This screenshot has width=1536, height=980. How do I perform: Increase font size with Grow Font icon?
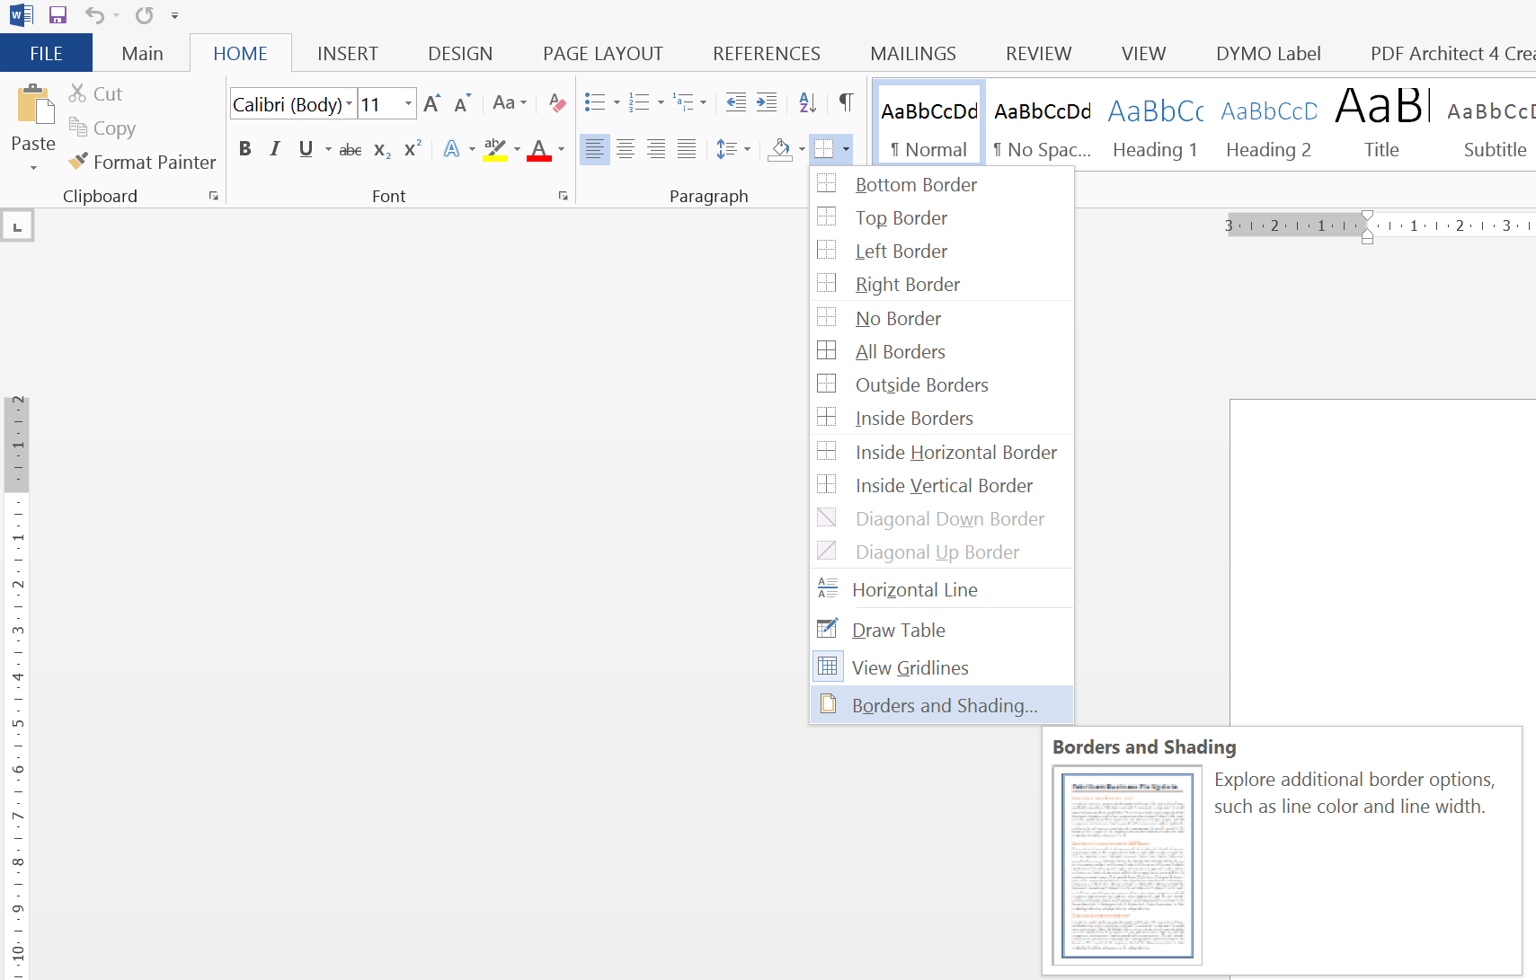431,103
